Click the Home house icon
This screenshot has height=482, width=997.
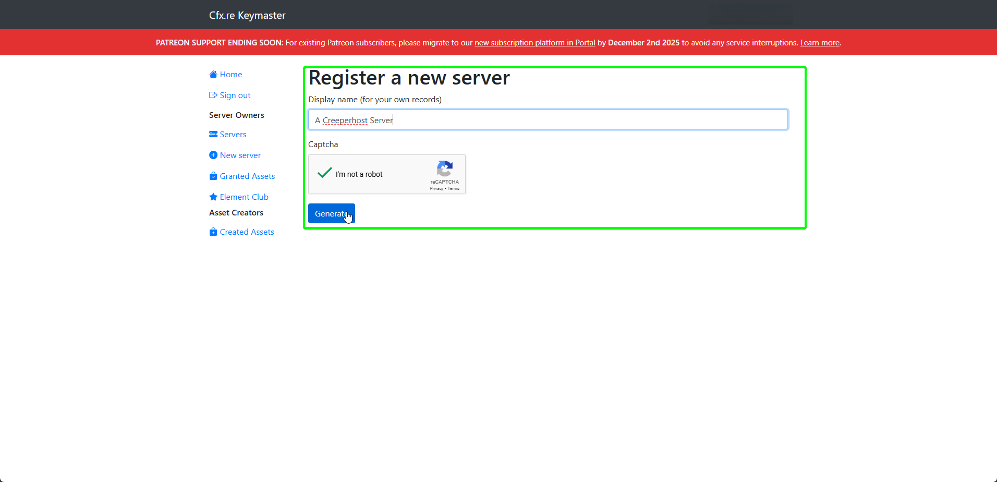tap(213, 74)
